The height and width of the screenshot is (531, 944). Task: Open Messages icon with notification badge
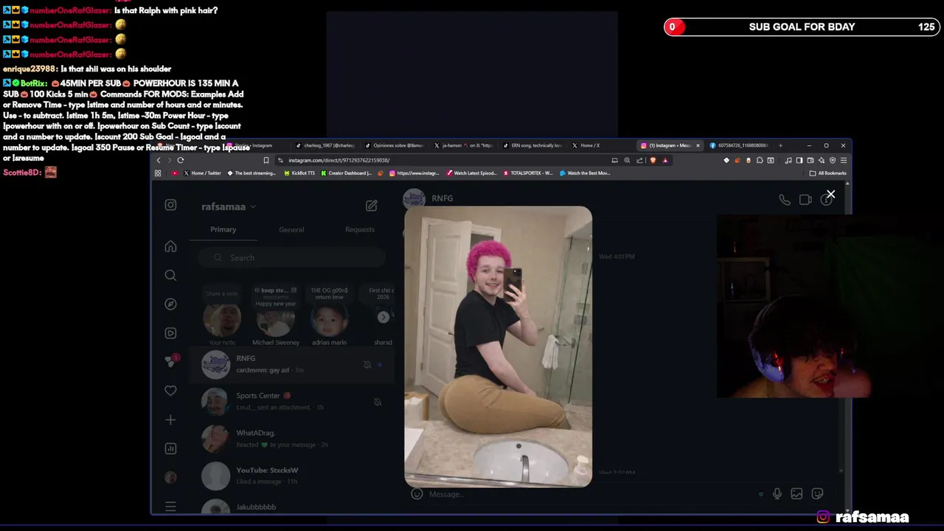[x=170, y=361]
